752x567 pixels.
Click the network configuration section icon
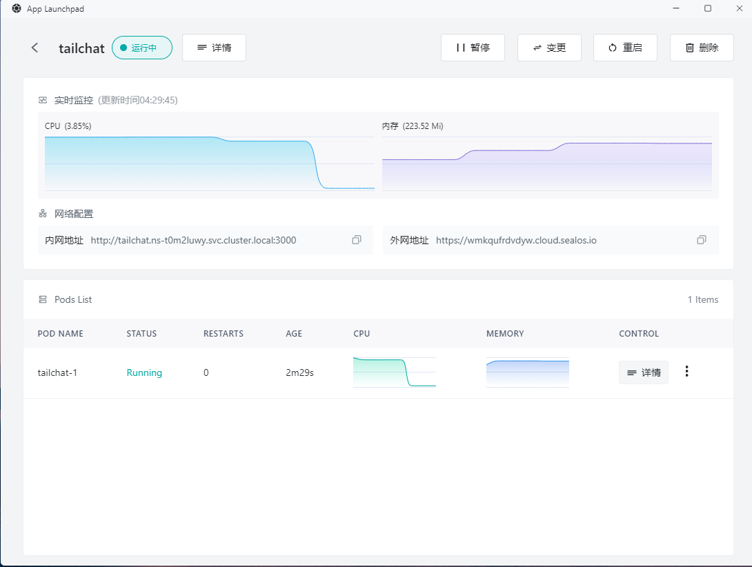(x=43, y=213)
